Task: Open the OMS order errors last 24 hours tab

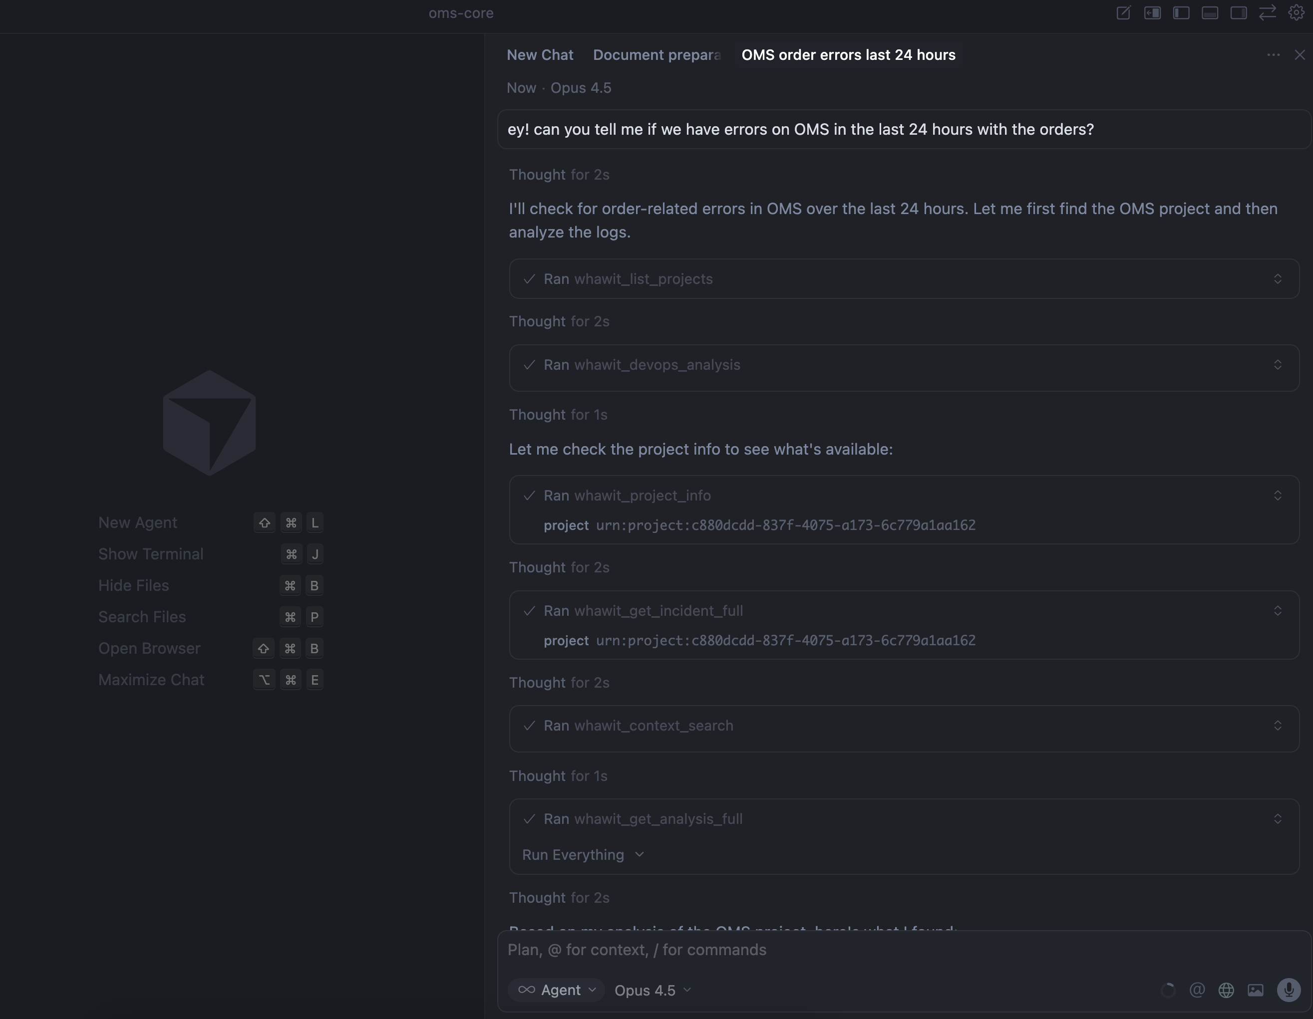Action: 848,55
